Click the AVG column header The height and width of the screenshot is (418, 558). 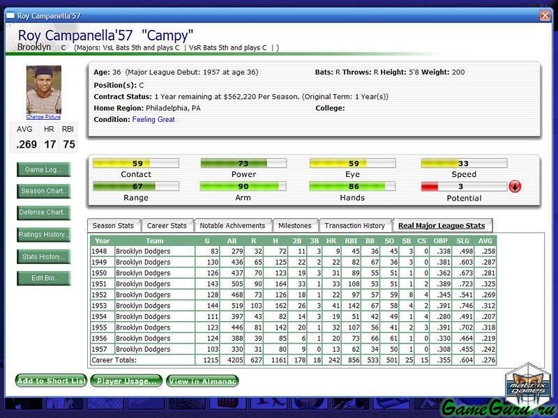click(x=485, y=240)
